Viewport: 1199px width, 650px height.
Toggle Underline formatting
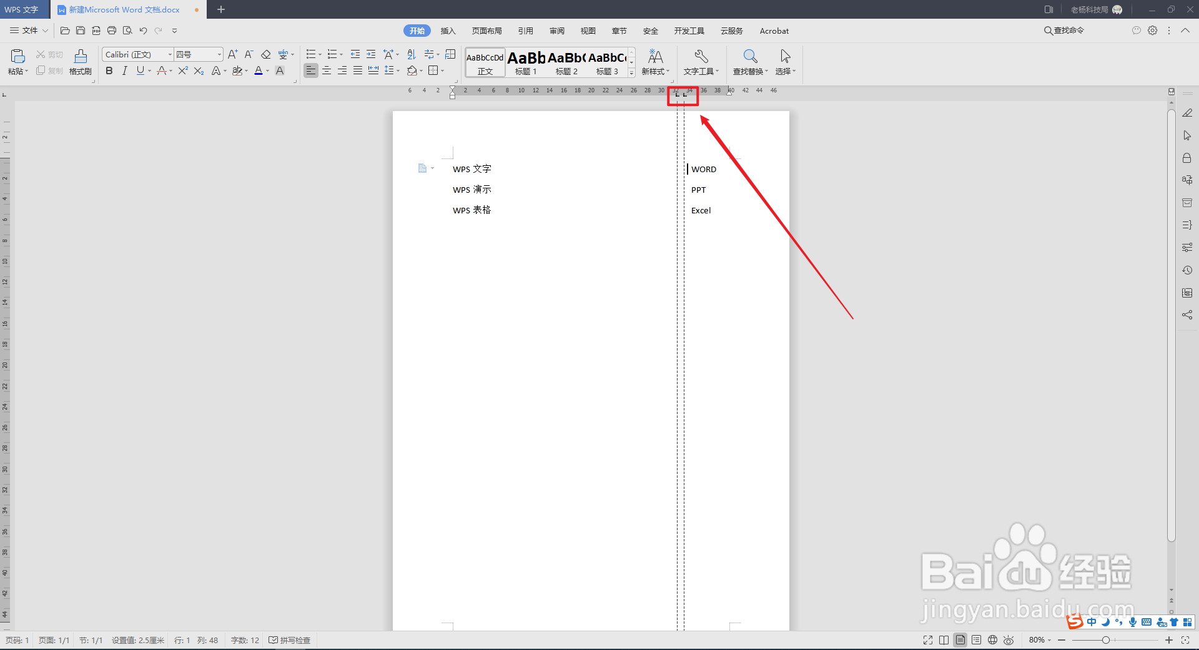coord(140,70)
